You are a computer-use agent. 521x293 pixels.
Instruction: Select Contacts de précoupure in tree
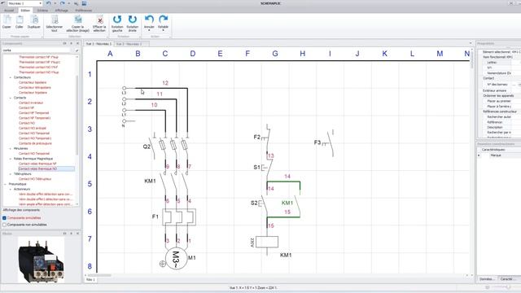click(35, 143)
